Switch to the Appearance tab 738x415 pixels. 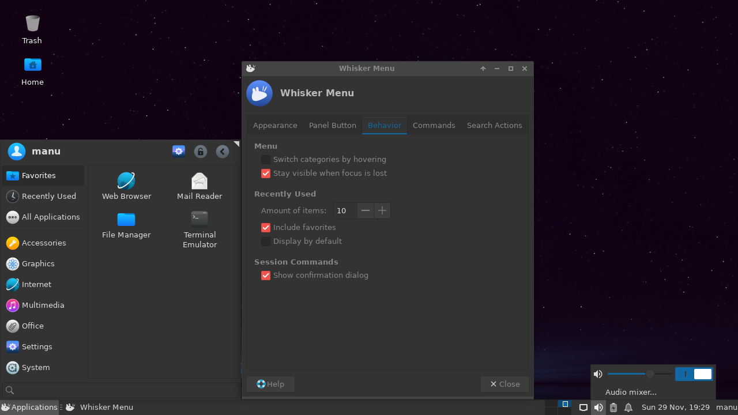[275, 126]
